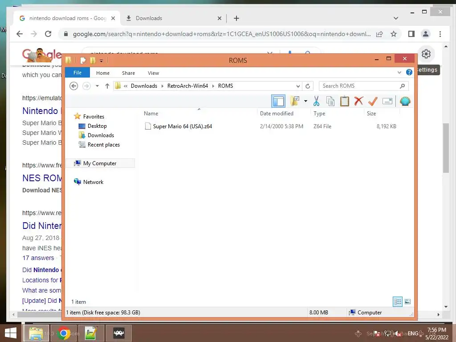This screenshot has width=456, height=342.
Task: Click the Copy icon in toolbar
Action: (x=330, y=101)
